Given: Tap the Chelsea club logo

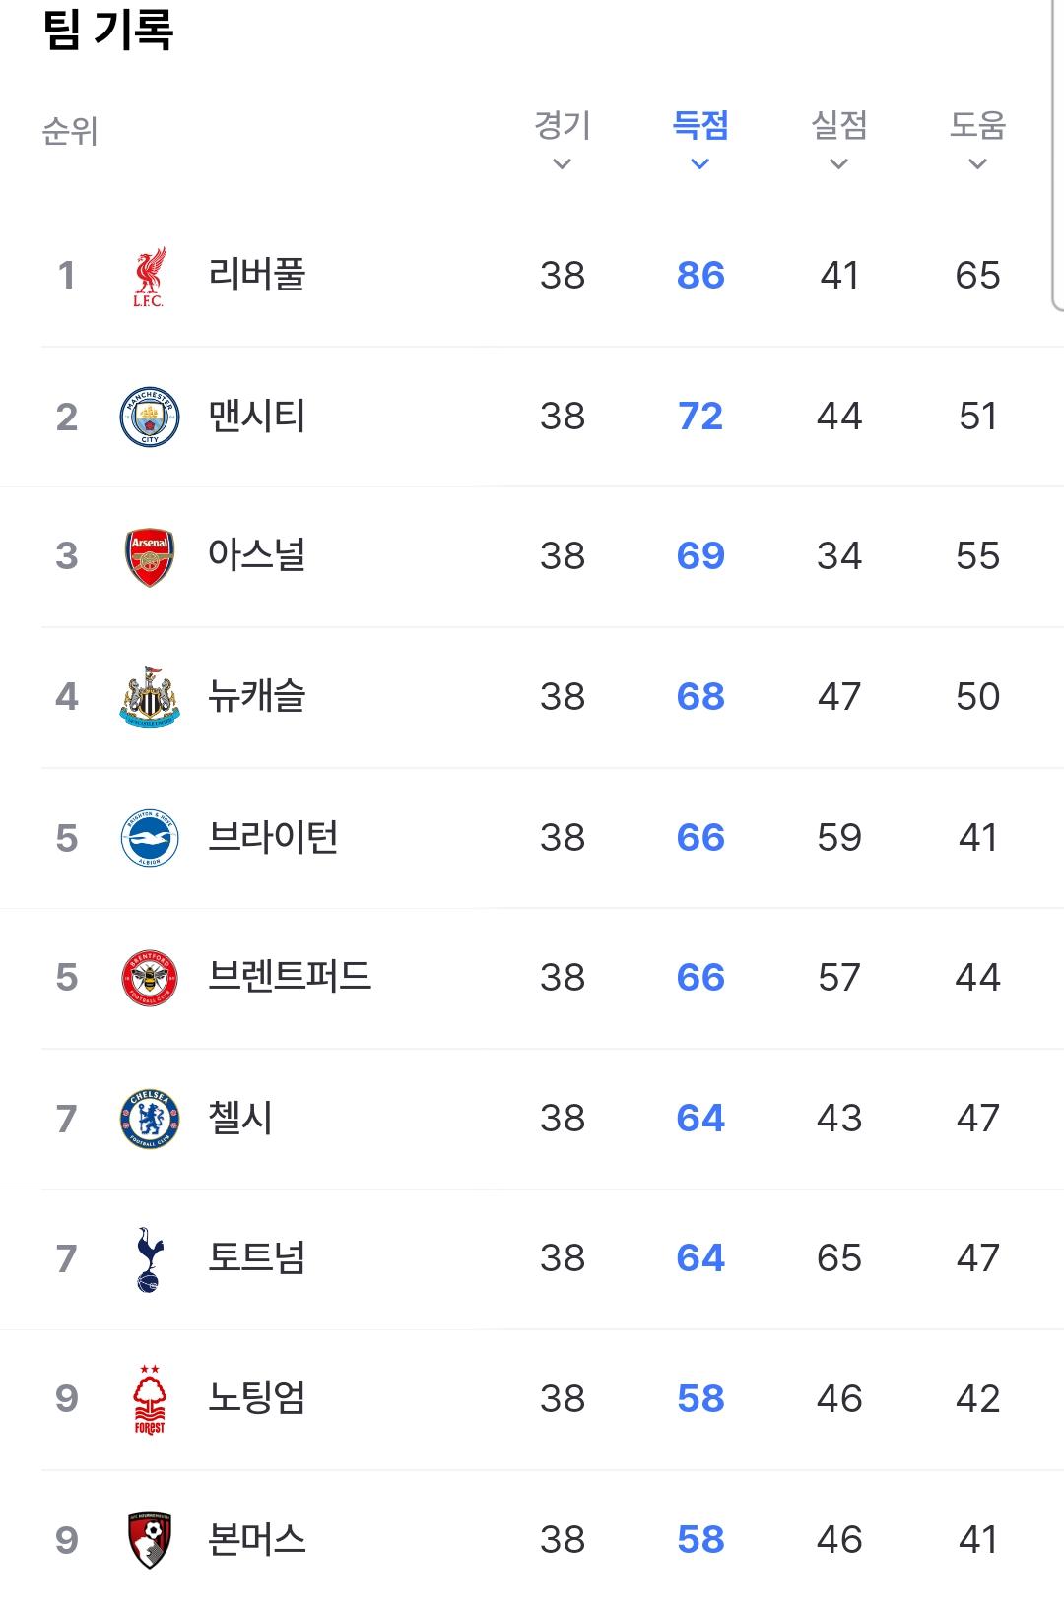Looking at the screenshot, I should point(150,1119).
